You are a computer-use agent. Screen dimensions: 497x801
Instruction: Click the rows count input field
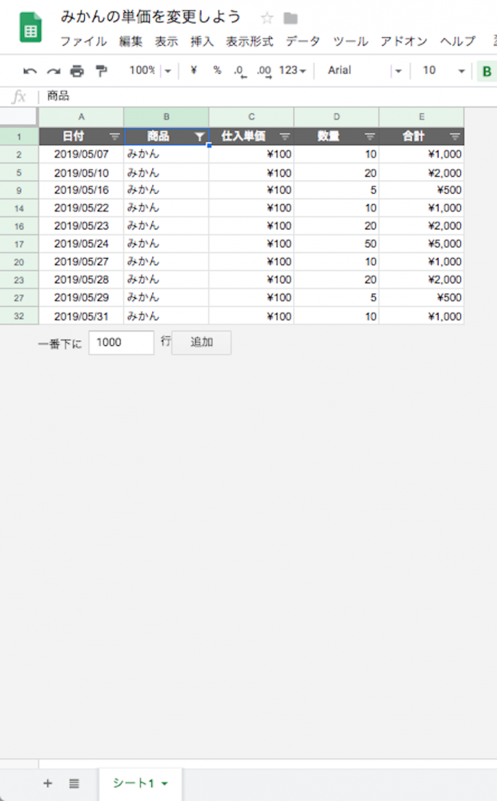pyautogui.click(x=121, y=342)
